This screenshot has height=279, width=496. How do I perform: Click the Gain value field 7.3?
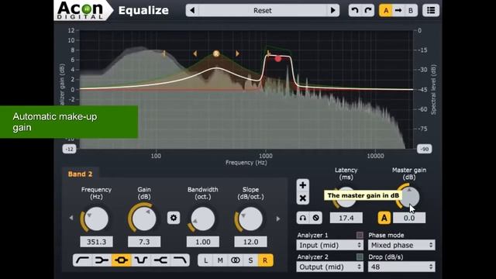144,242
